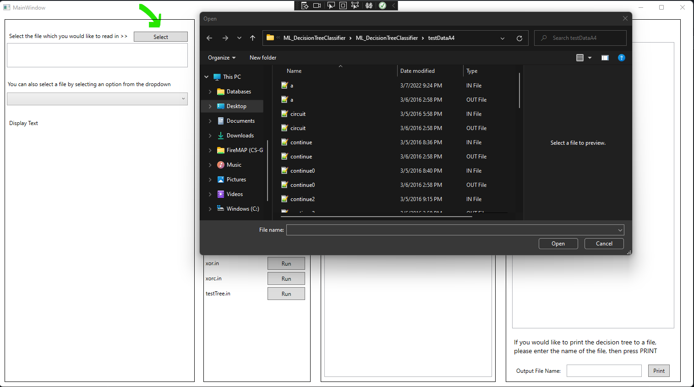Screen dimensions: 694x387
Task: Expand the Desktop tree node
Action: click(x=210, y=106)
